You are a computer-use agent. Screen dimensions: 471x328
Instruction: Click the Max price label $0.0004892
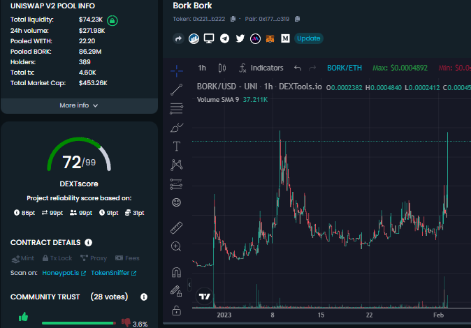[400, 68]
